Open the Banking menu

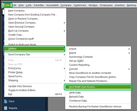[x=131, y=5]
